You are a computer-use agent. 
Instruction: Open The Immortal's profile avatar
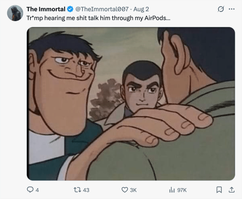pyautogui.click(x=15, y=13)
